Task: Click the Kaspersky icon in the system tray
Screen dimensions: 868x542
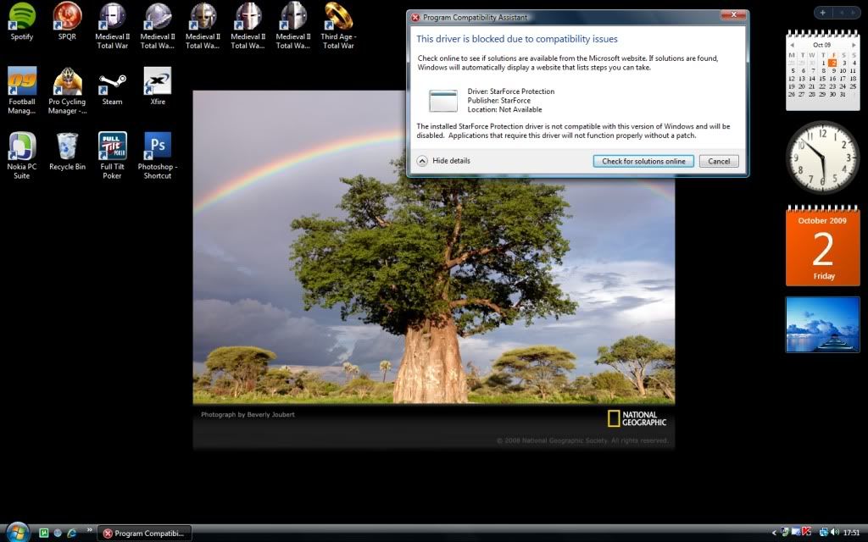Action: tap(807, 533)
